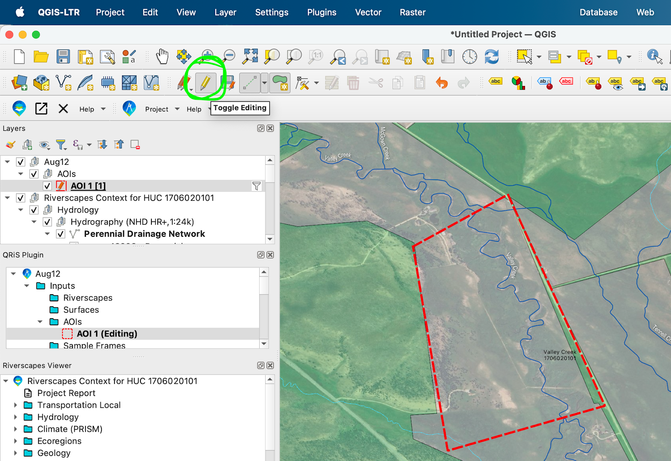Open the Layer menu
671x461 pixels.
click(x=226, y=13)
